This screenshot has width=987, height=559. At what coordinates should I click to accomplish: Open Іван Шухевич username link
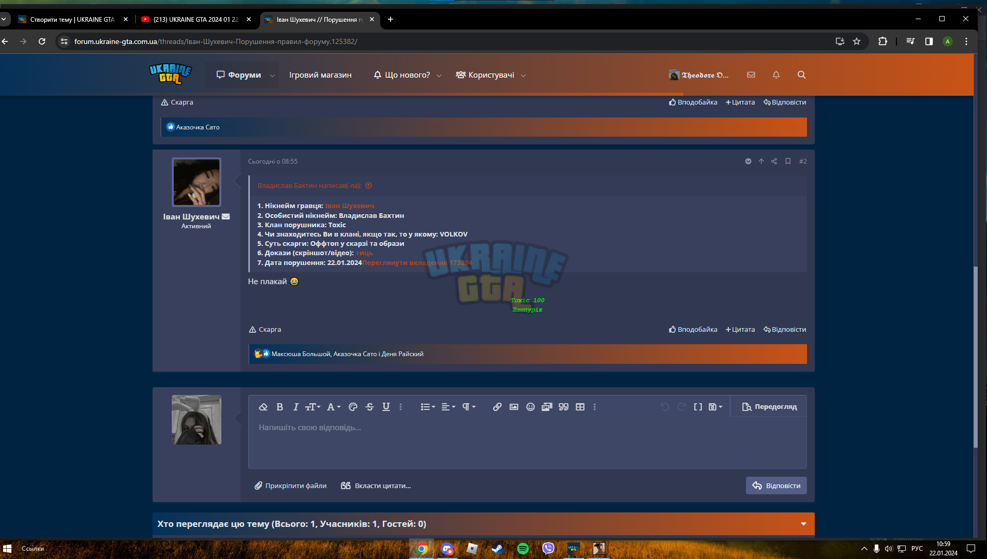click(191, 217)
